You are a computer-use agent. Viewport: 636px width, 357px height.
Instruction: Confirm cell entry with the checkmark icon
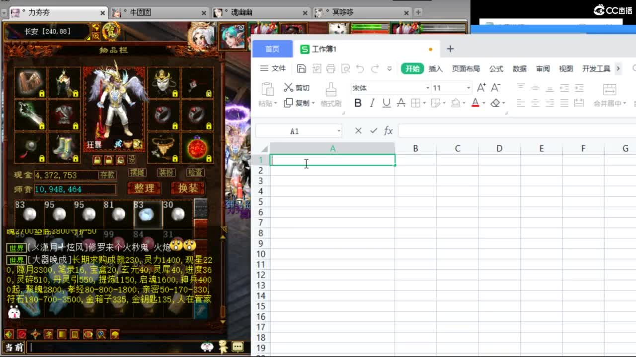point(374,131)
